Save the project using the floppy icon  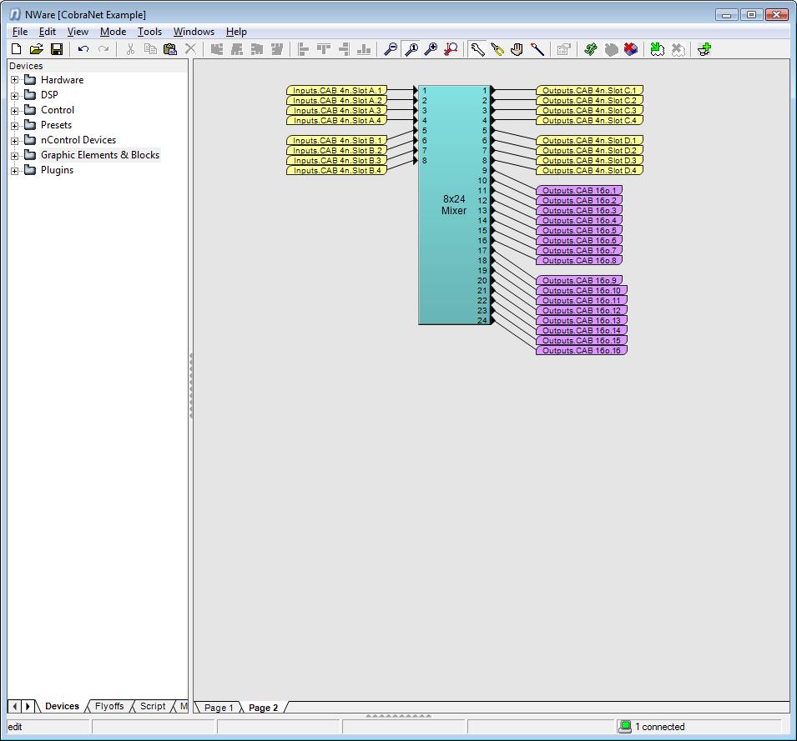57,49
